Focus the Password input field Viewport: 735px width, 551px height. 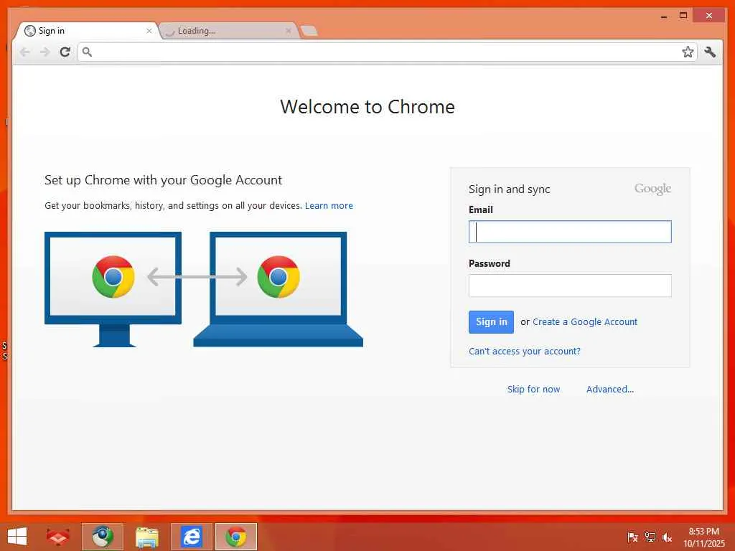[x=570, y=286]
